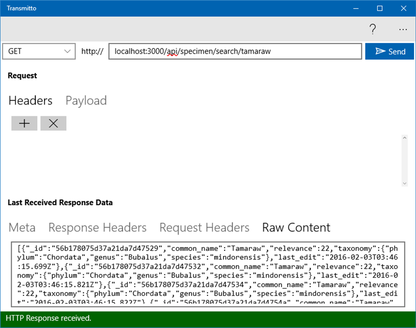The width and height of the screenshot is (416, 328).
Task: Click the 'http://' protocol label
Action: tap(92, 51)
